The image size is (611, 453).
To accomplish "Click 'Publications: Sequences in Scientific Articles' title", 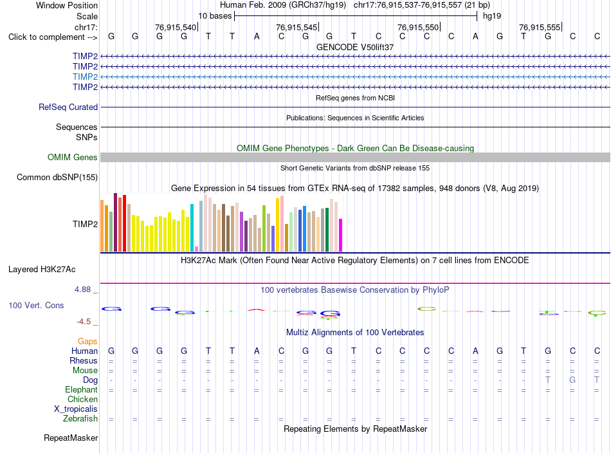I will (x=355, y=118).
